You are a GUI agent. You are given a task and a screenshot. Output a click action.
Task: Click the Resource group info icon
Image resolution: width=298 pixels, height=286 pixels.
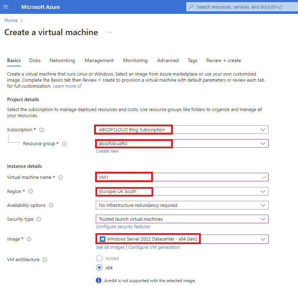coord(64,144)
